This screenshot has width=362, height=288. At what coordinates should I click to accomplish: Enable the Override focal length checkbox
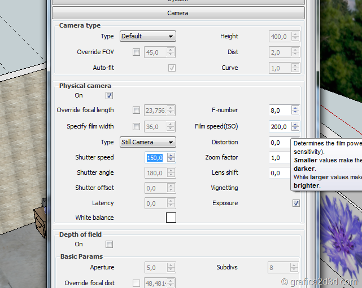click(x=136, y=110)
